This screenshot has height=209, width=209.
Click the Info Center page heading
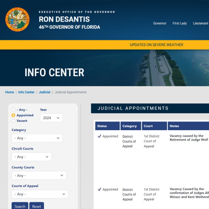[x=55, y=72]
